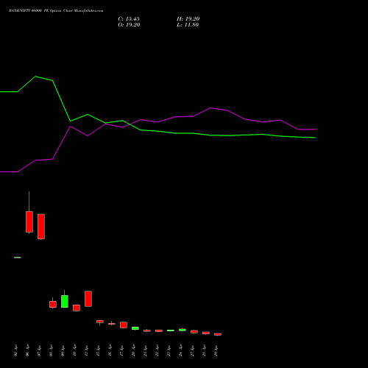Click the 21 Apr date label
This screenshot has height=368, width=368.
pyautogui.click(x=145, y=351)
